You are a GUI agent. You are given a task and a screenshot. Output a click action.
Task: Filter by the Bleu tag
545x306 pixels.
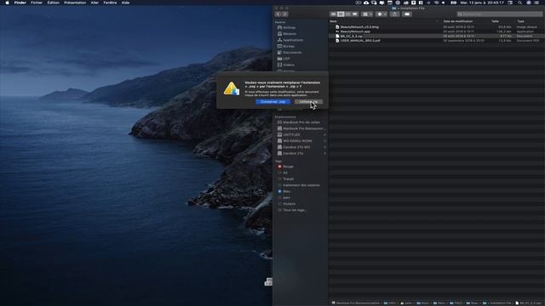(x=286, y=191)
